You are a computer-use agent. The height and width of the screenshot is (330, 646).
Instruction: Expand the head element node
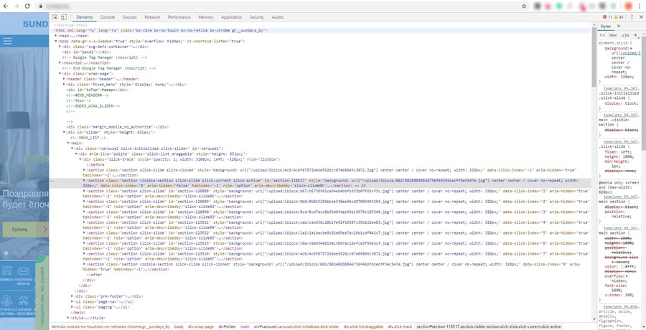pyautogui.click(x=56, y=36)
